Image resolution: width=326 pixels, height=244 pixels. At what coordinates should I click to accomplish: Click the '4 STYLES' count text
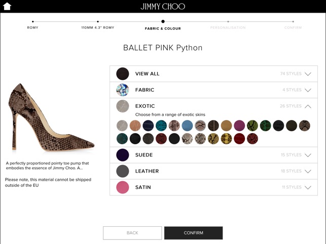(x=292, y=90)
